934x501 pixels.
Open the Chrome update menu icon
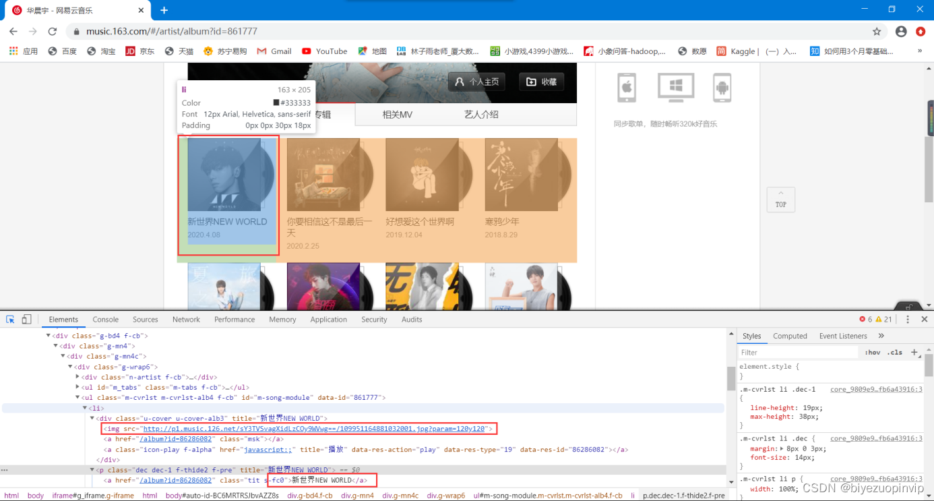click(x=921, y=32)
